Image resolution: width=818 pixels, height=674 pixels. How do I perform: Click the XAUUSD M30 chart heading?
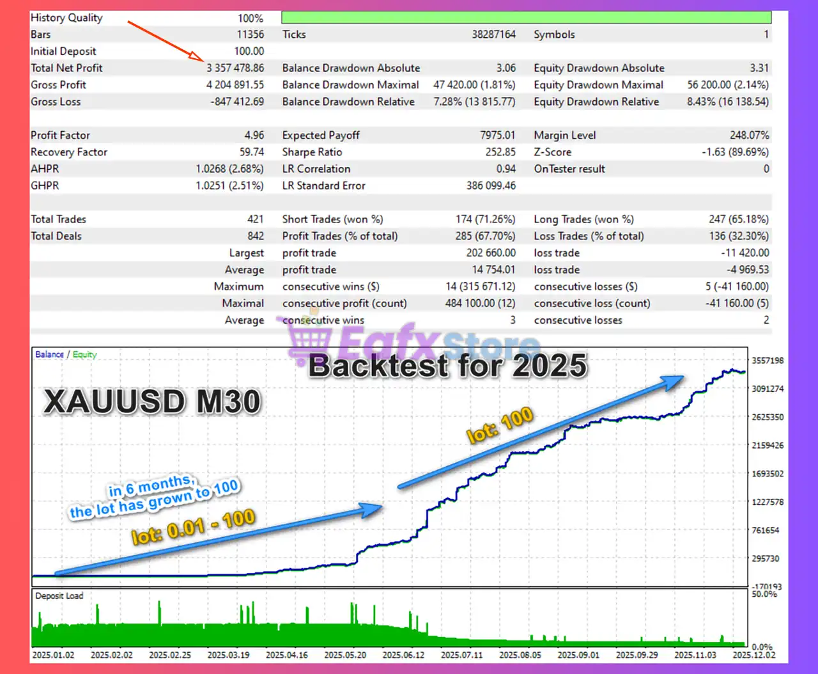click(x=152, y=402)
